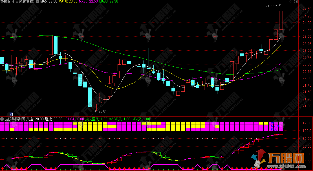This screenshot has height=171, width=313.
Task: Click the VOL row label in sub-chart
Action: tap(274, 123)
